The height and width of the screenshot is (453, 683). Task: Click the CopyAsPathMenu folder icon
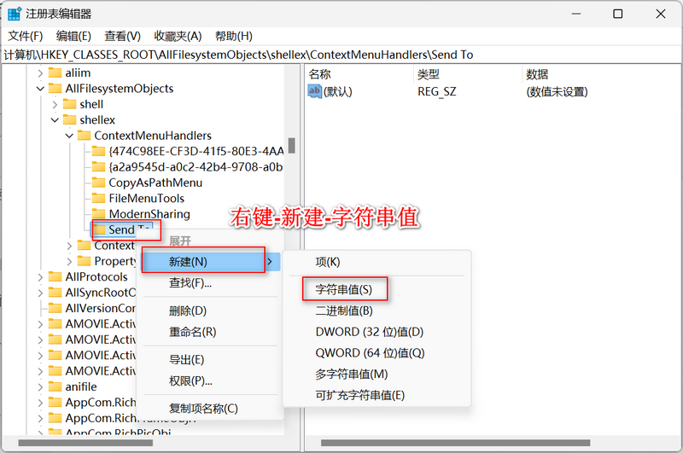click(98, 183)
